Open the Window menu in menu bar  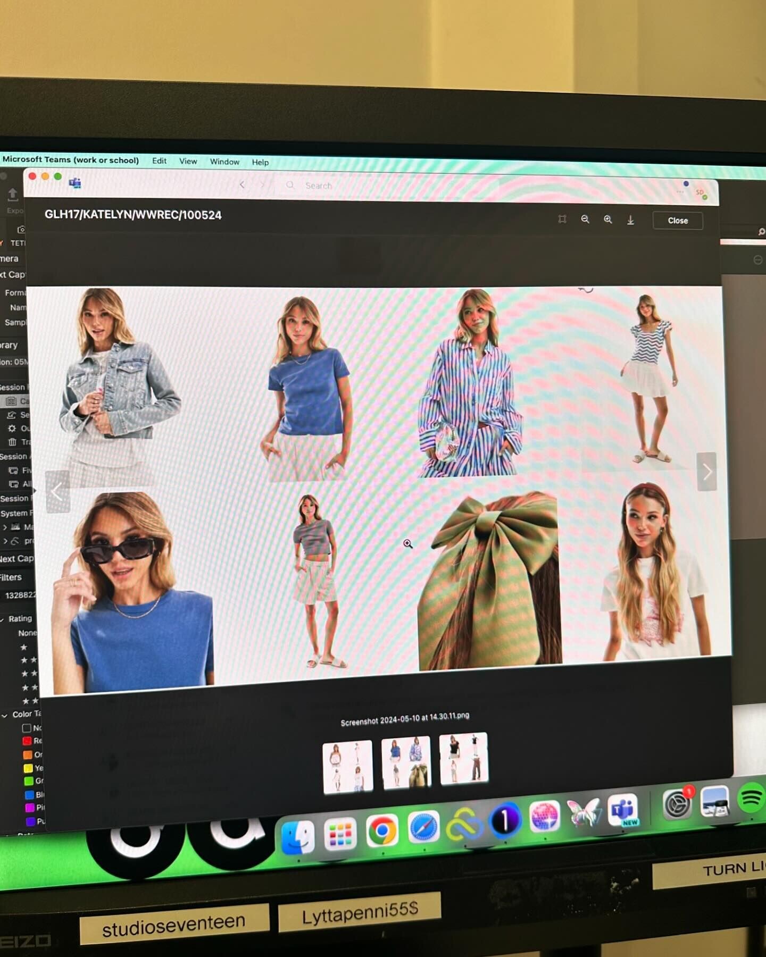(x=224, y=162)
